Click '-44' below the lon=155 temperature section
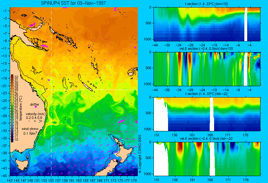The height and width of the screenshot is (183, 268). [155, 45]
